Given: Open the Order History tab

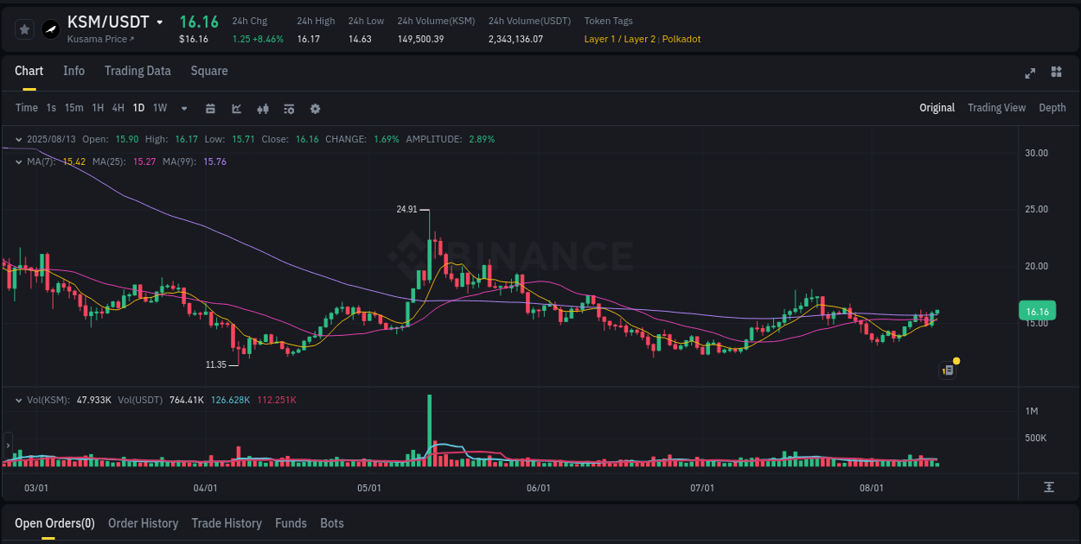Looking at the screenshot, I should pyautogui.click(x=143, y=523).
